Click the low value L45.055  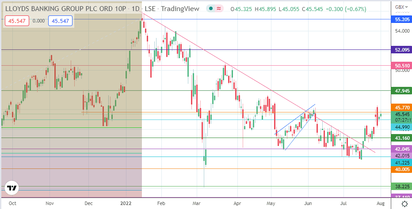(x=289, y=9)
